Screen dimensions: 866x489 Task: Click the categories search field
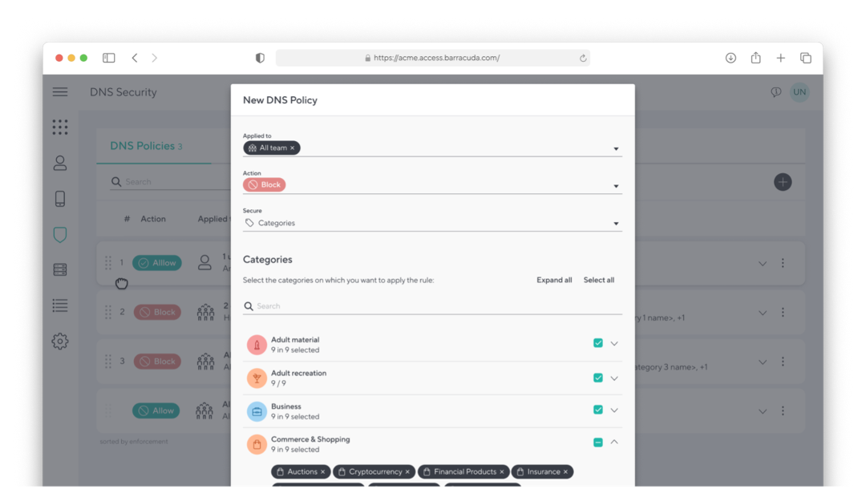pos(437,306)
